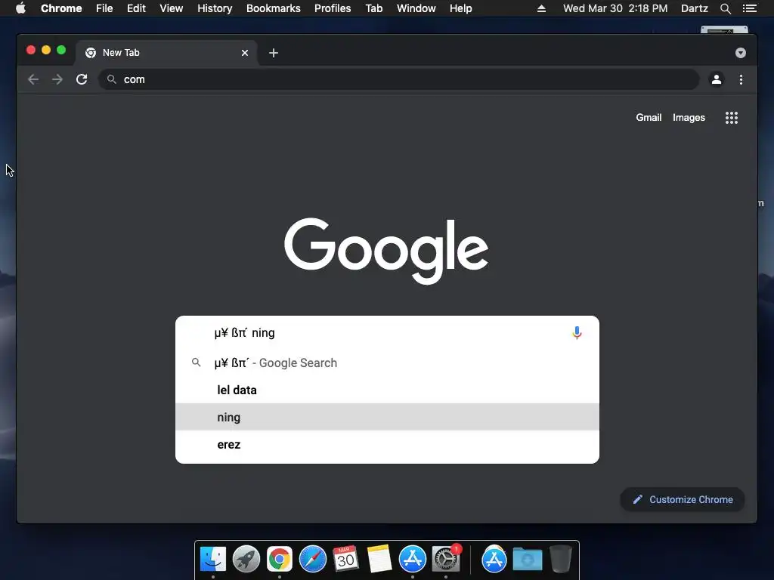Select the 'lel data' suggestion
The width and height of the screenshot is (774, 580).
[388, 390]
